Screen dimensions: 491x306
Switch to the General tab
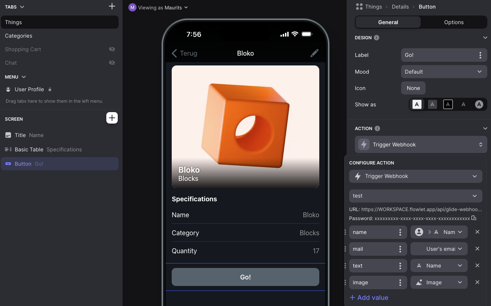(x=388, y=22)
